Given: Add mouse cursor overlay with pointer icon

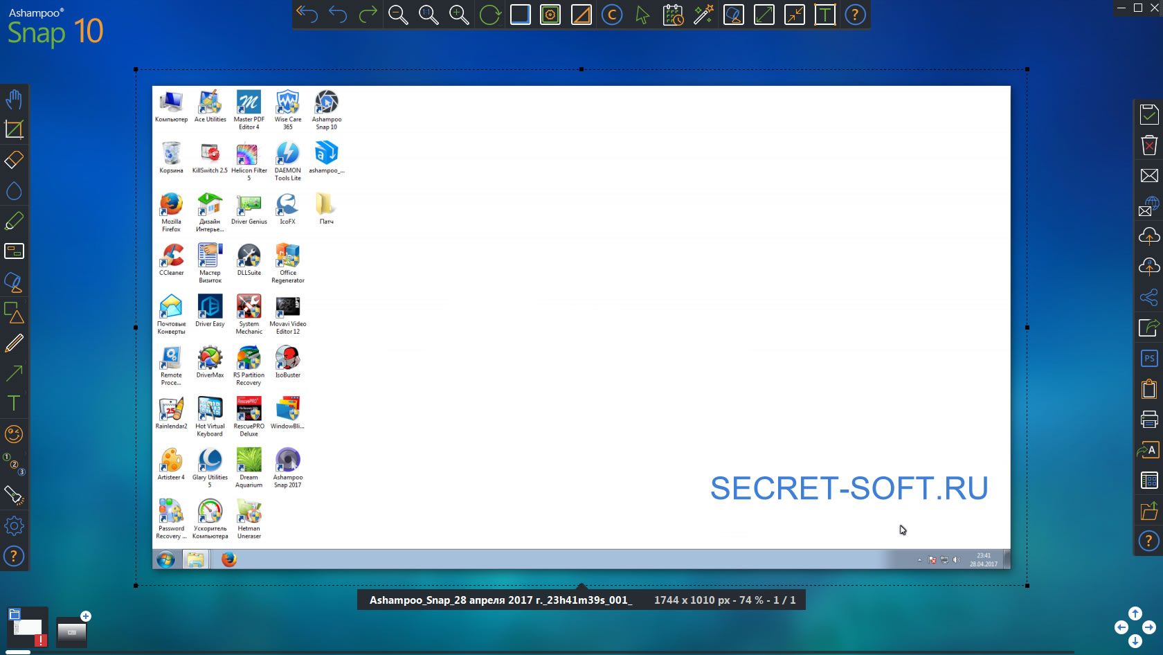Looking at the screenshot, I should (x=642, y=15).
